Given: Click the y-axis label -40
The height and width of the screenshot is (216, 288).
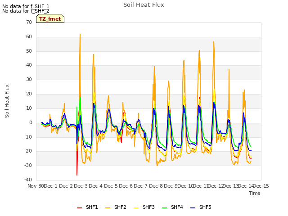Looking at the screenshot, I should tap(28, 180).
